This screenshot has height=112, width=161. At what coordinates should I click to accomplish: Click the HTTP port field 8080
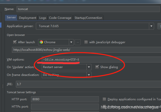[65, 99]
